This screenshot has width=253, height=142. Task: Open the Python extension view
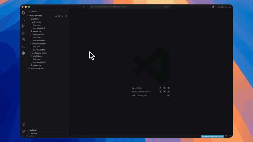[23, 53]
